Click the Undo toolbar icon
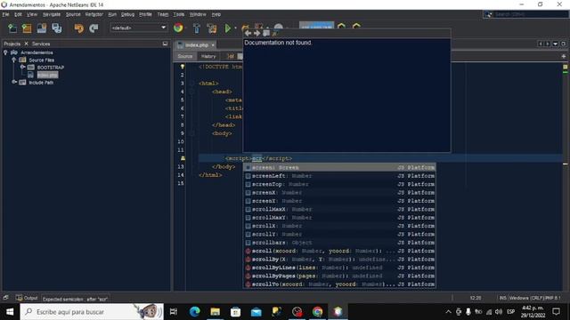Screen dimensions: 570x320 [x=78, y=28]
